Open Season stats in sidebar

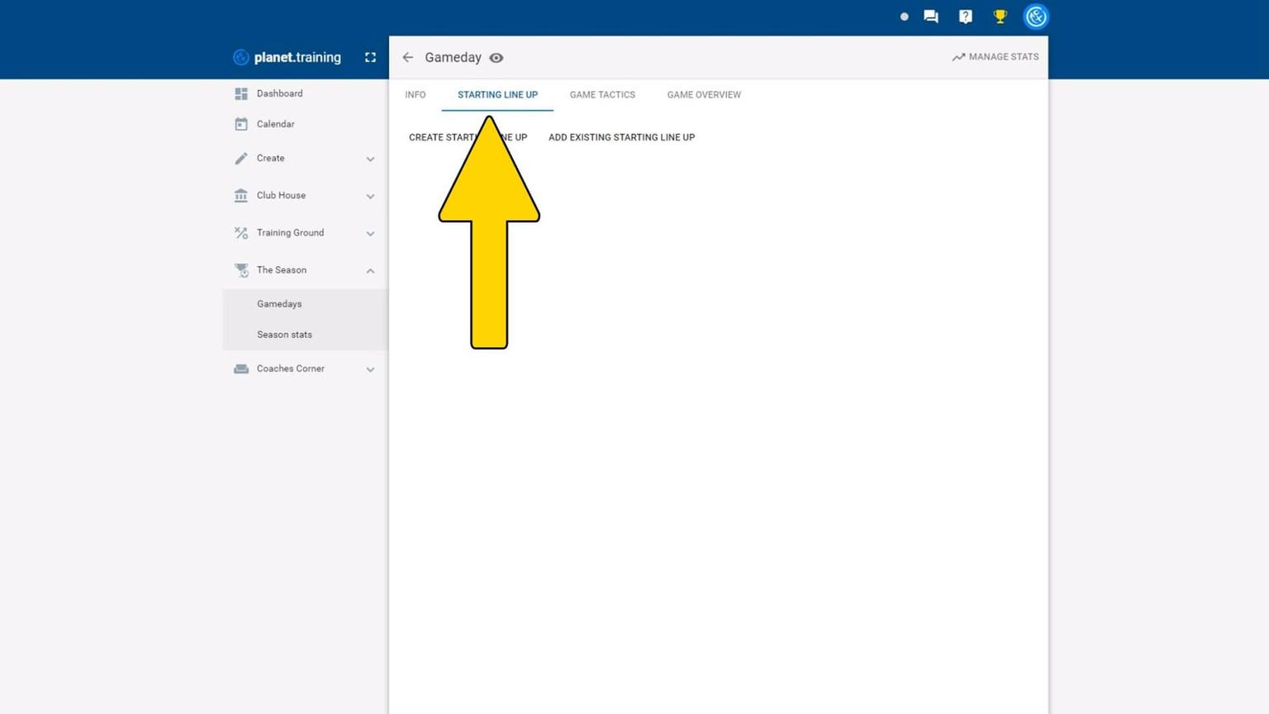pos(284,335)
